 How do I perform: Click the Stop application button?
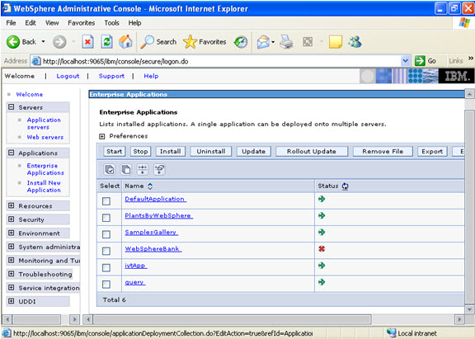(140, 151)
